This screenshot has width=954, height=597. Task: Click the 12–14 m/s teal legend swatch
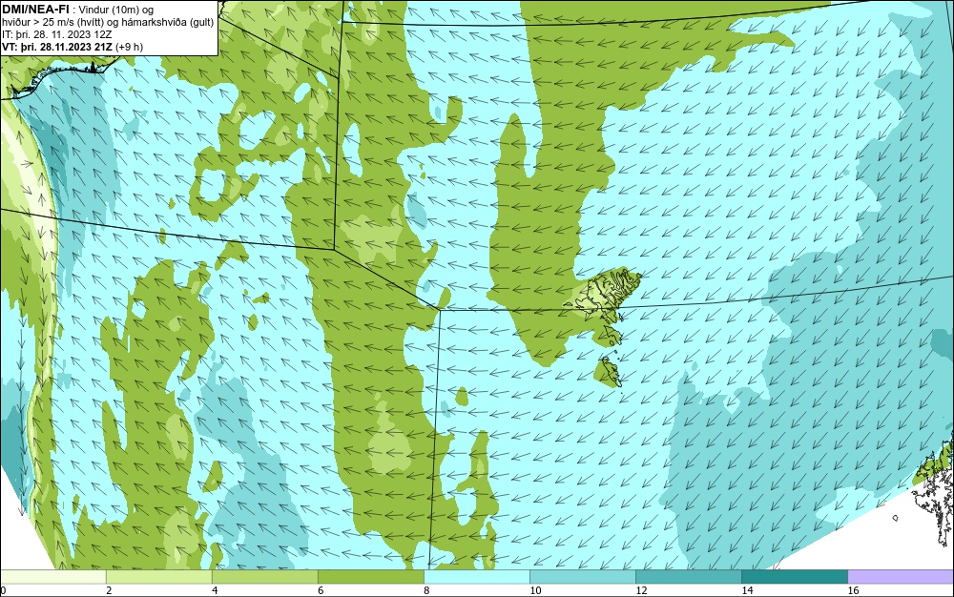(x=688, y=576)
